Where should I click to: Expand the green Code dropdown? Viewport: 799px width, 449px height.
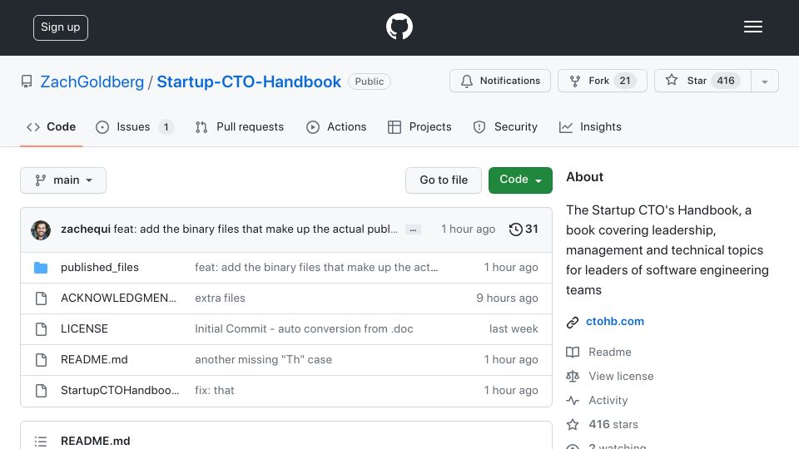pos(520,180)
